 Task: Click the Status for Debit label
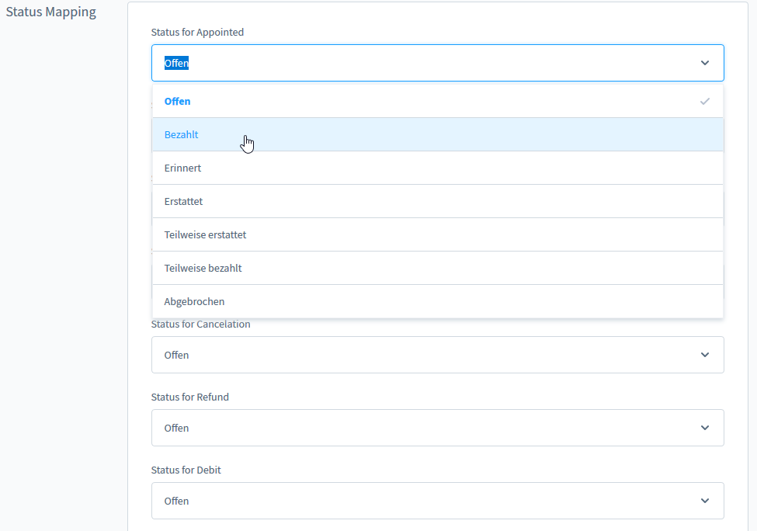[x=186, y=470]
